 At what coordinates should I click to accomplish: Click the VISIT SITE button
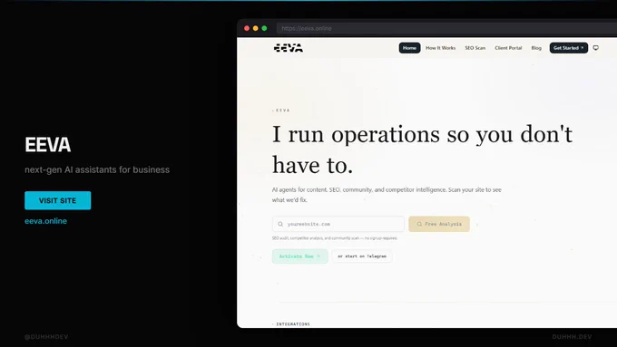coord(57,200)
